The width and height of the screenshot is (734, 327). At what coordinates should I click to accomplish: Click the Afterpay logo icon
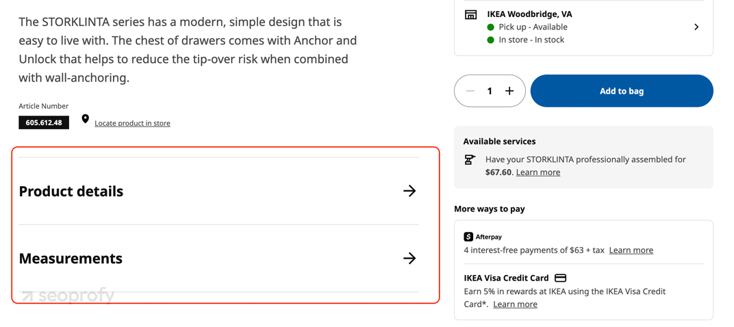tap(468, 237)
